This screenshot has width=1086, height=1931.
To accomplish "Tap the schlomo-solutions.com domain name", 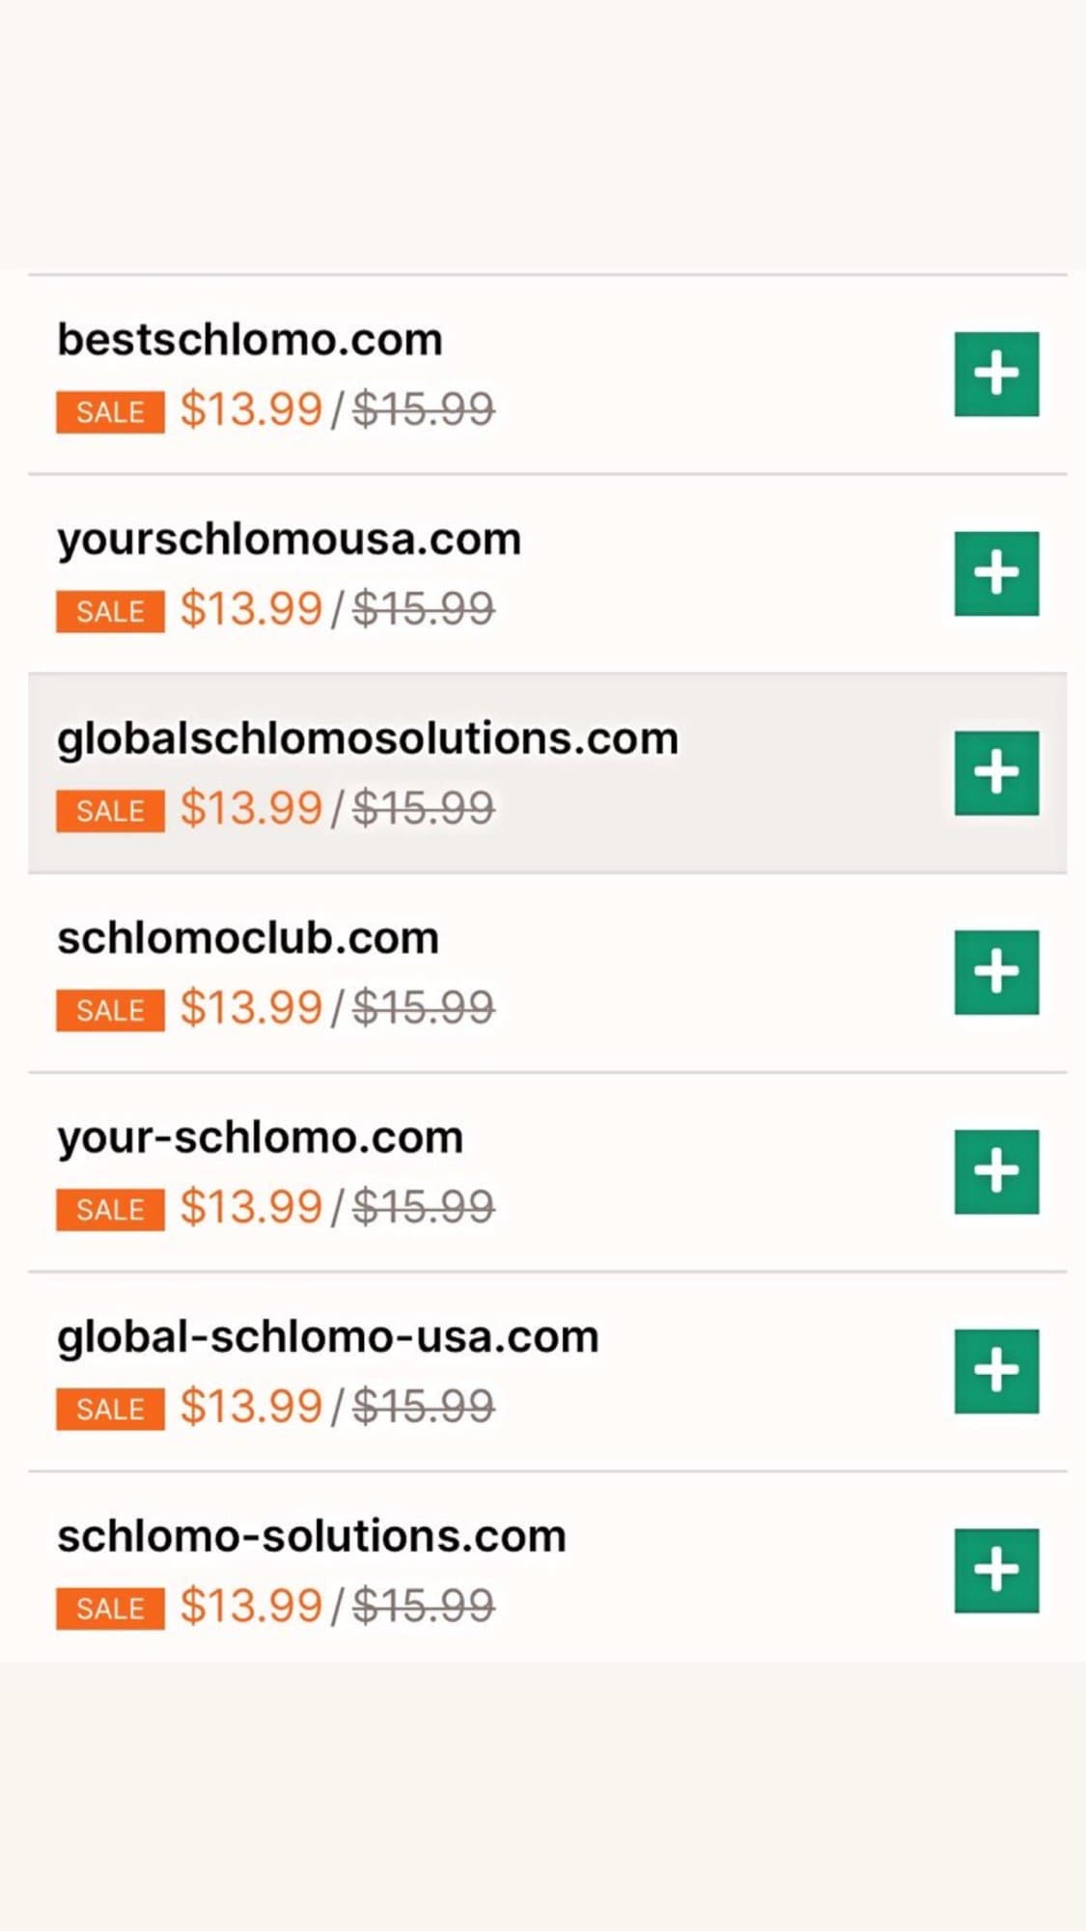I will [311, 1536].
